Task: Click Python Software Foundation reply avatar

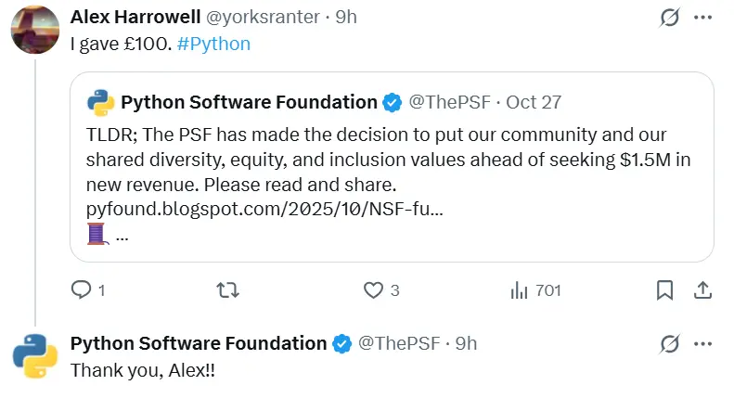Action: point(35,355)
